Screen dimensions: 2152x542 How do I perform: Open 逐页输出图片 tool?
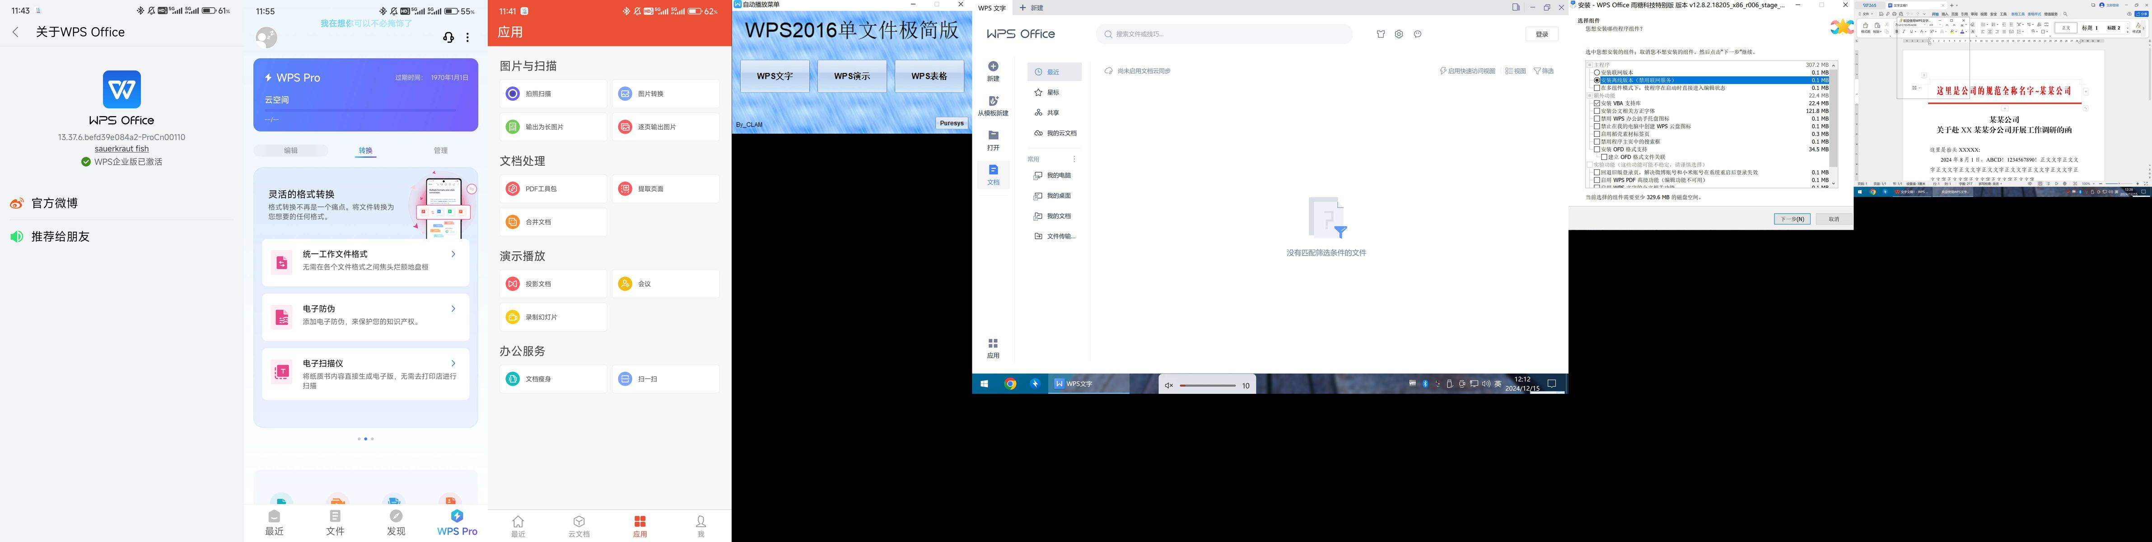coord(665,127)
